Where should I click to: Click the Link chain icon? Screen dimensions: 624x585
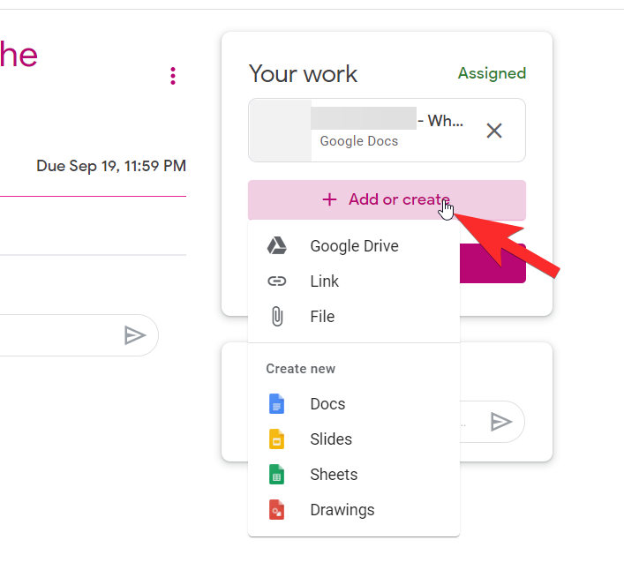tap(277, 281)
